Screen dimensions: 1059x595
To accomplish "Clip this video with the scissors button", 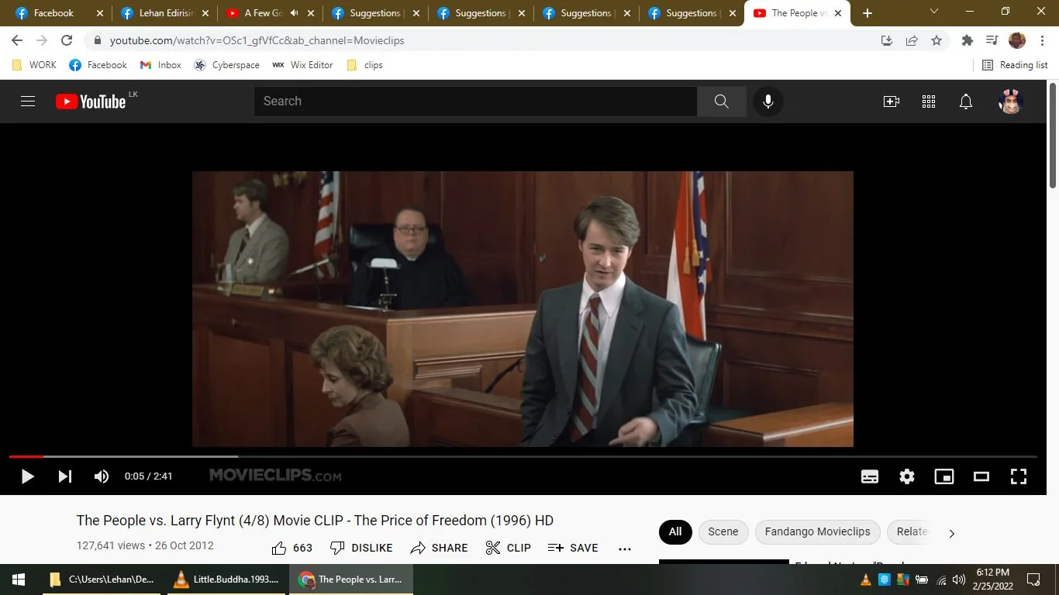I will pos(509,548).
